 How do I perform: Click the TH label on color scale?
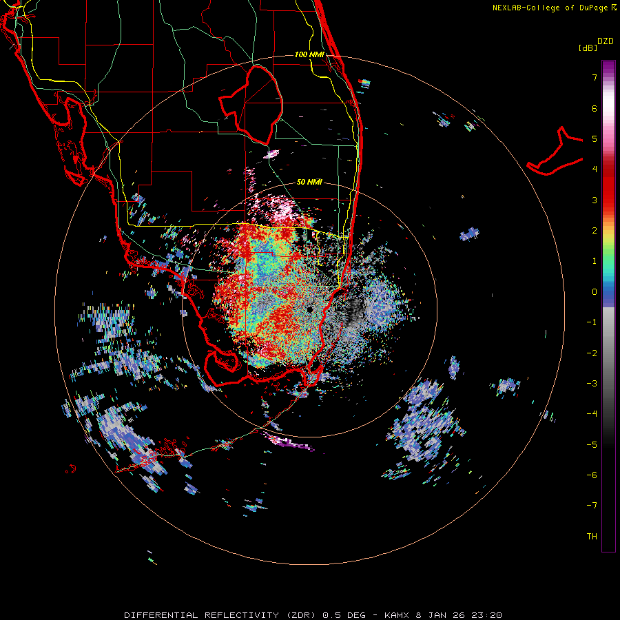click(x=592, y=536)
